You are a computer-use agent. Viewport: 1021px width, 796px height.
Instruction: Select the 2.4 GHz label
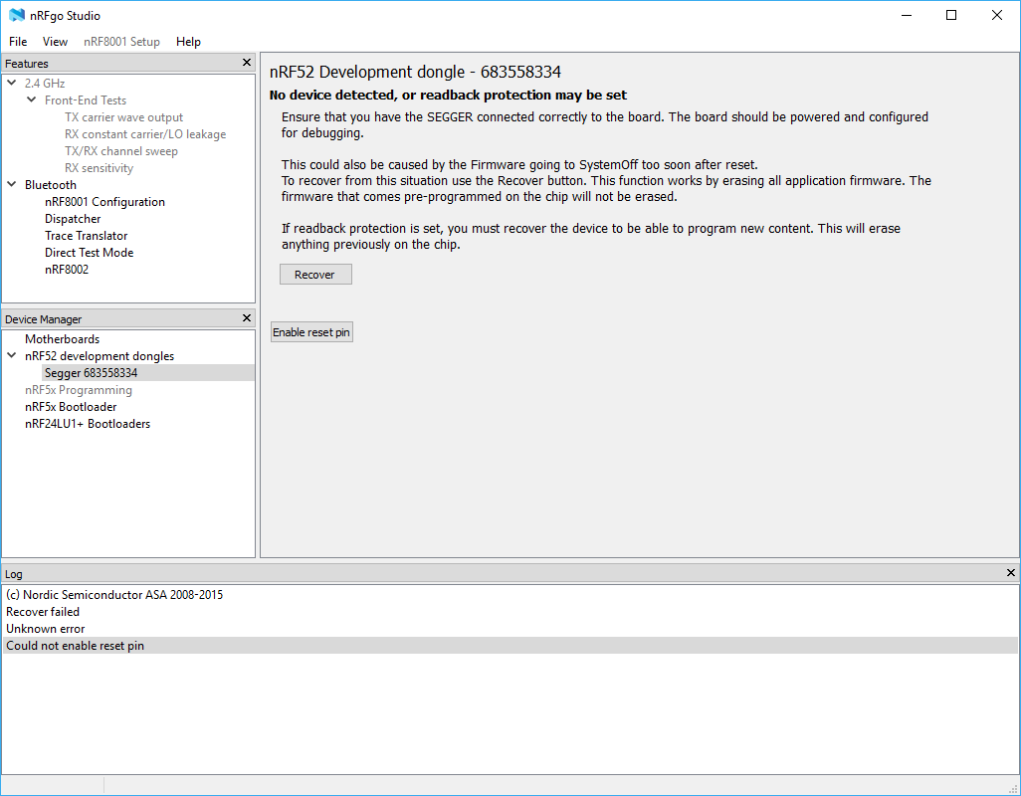point(45,84)
